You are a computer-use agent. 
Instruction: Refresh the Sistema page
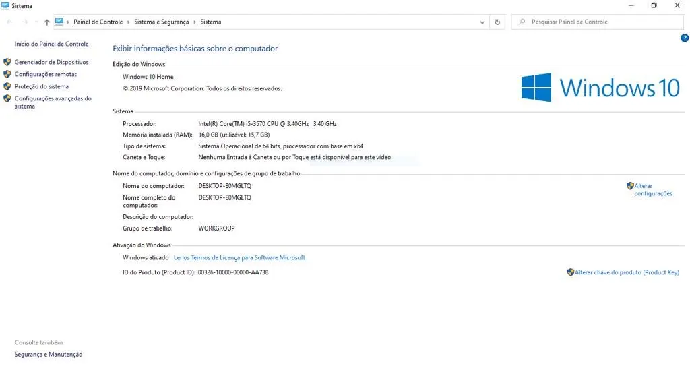tap(497, 22)
